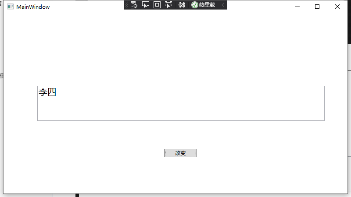Click the 热重载 text label
This screenshot has height=197, width=351.
[x=207, y=5]
